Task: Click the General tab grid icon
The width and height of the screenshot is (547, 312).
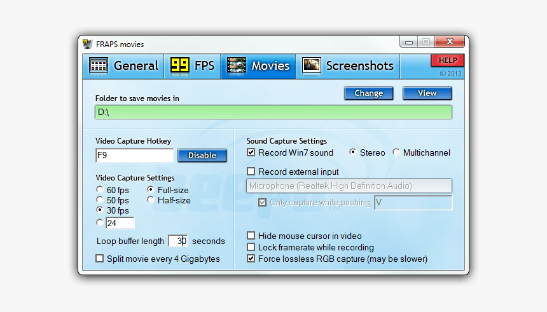Action: [99, 65]
